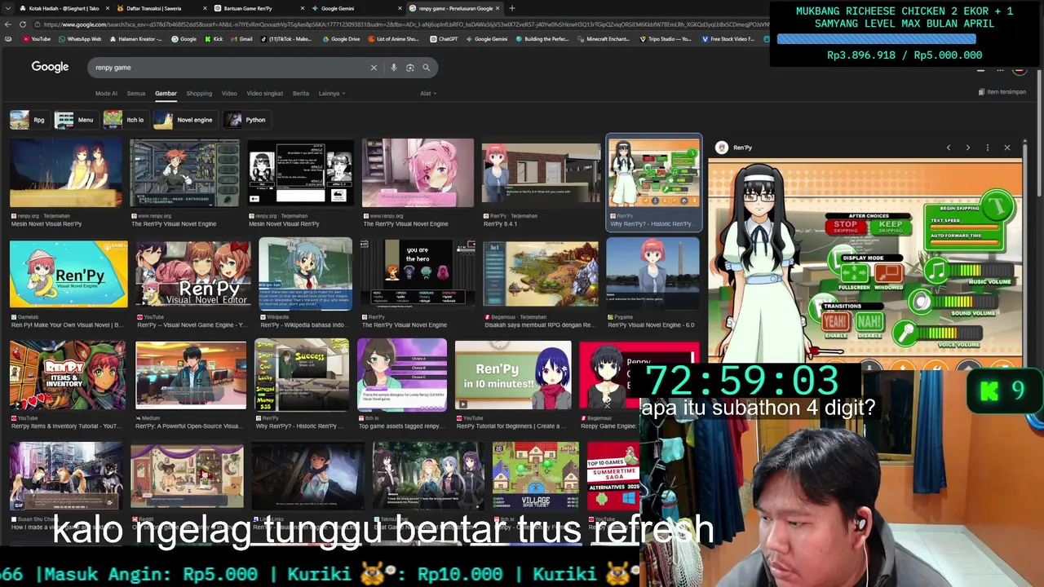Open large Ren'Py preferences preview image
The height and width of the screenshot is (587, 1044).
click(x=865, y=261)
